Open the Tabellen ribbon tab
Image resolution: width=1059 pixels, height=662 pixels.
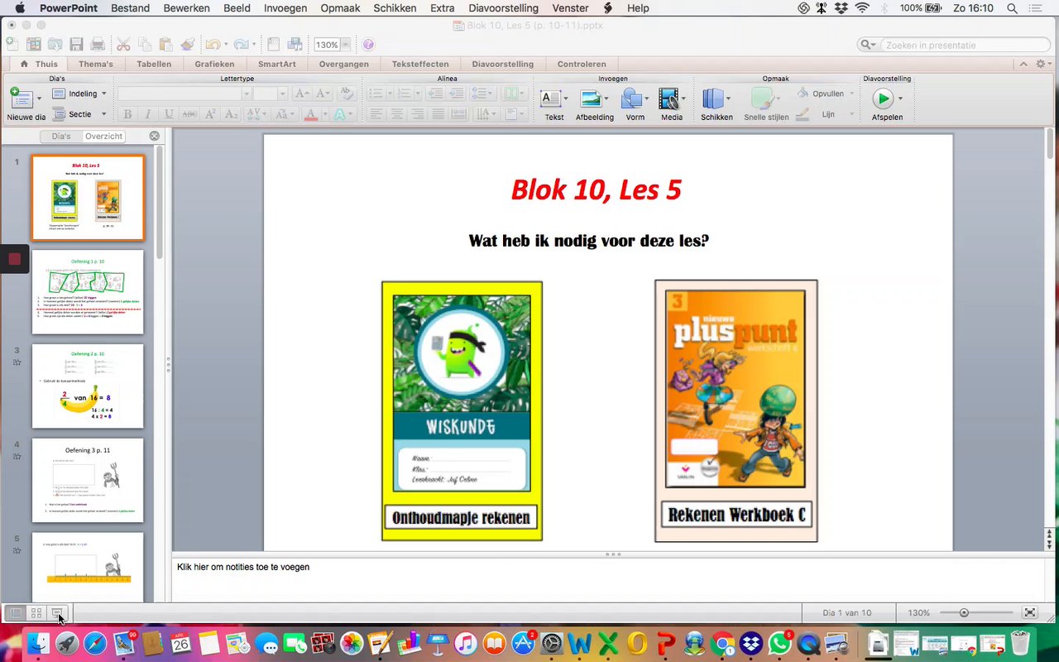(x=154, y=64)
